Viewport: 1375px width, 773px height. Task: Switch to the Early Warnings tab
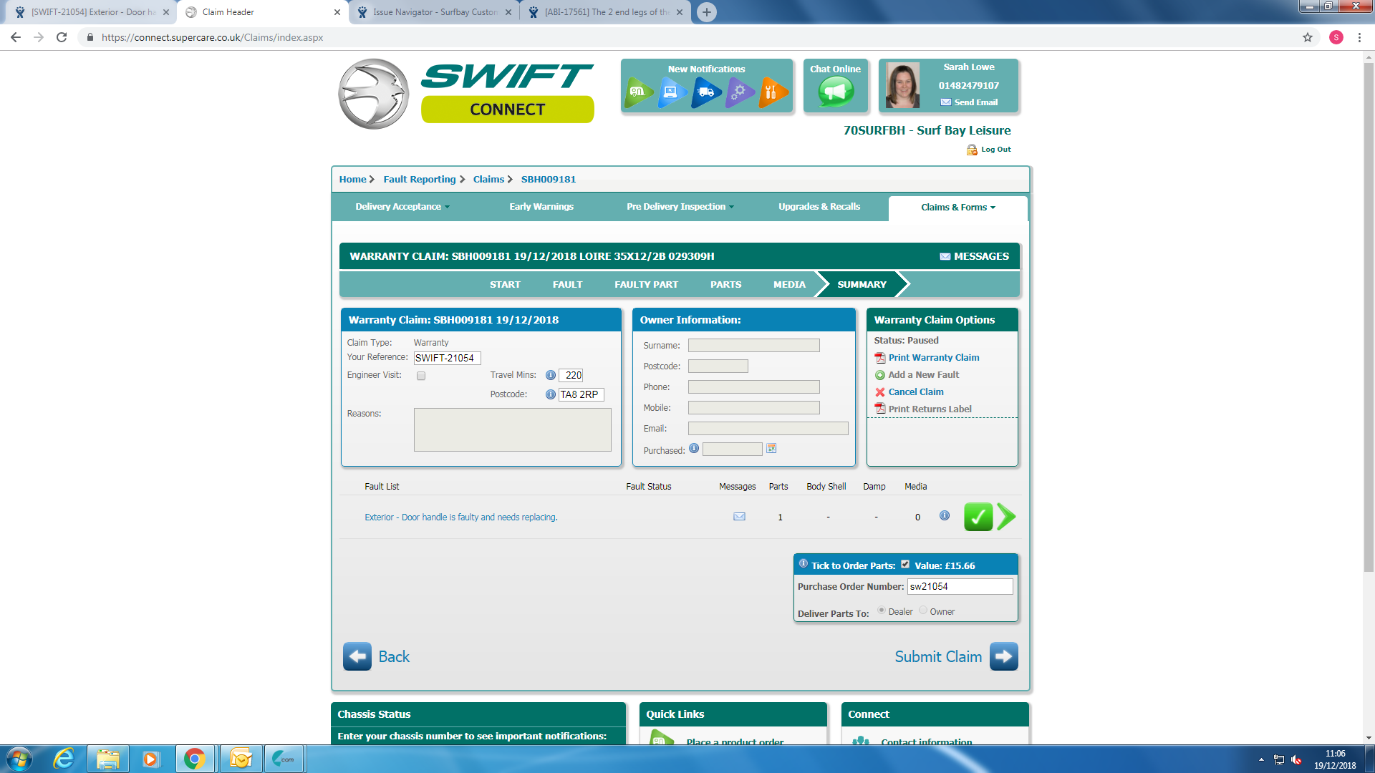point(541,207)
